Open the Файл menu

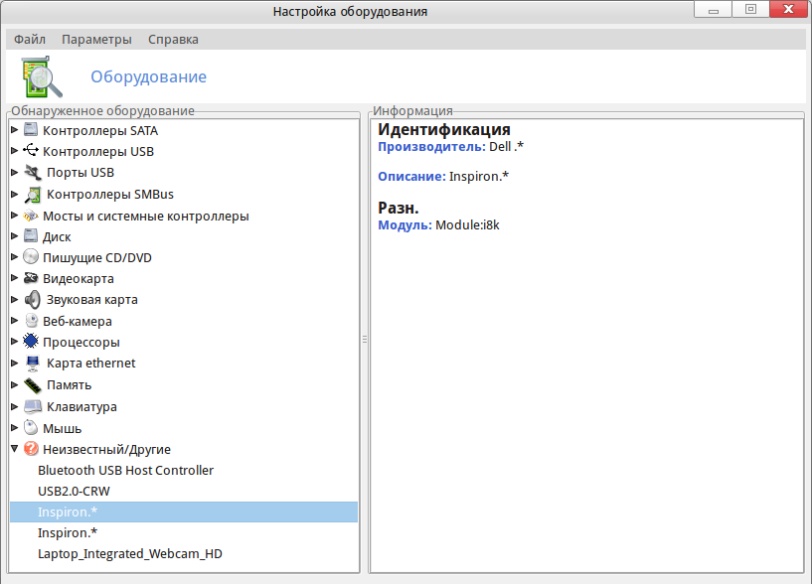[30, 40]
